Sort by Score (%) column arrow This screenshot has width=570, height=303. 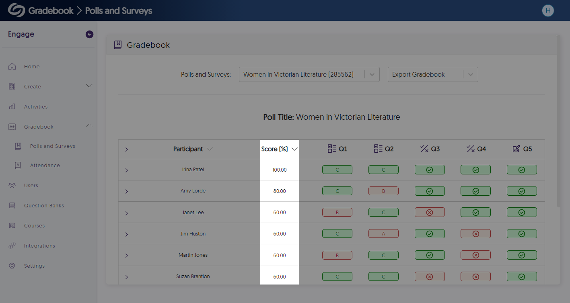point(294,149)
